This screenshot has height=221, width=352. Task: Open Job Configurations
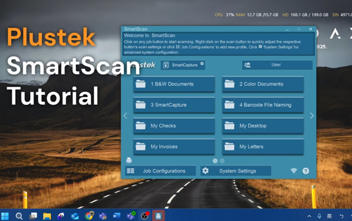point(160,171)
